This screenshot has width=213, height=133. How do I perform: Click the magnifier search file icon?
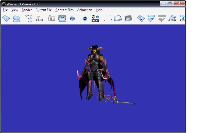[x=141, y=18]
